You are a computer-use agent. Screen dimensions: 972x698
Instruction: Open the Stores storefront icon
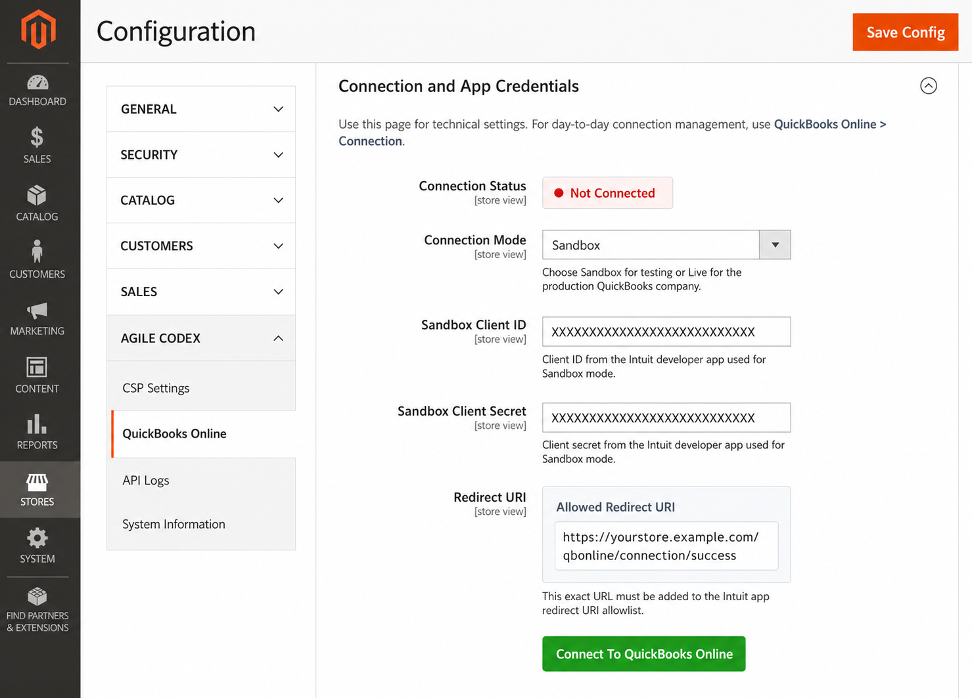click(37, 483)
